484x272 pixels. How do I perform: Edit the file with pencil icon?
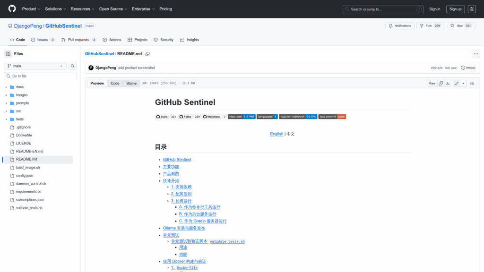click(x=457, y=83)
